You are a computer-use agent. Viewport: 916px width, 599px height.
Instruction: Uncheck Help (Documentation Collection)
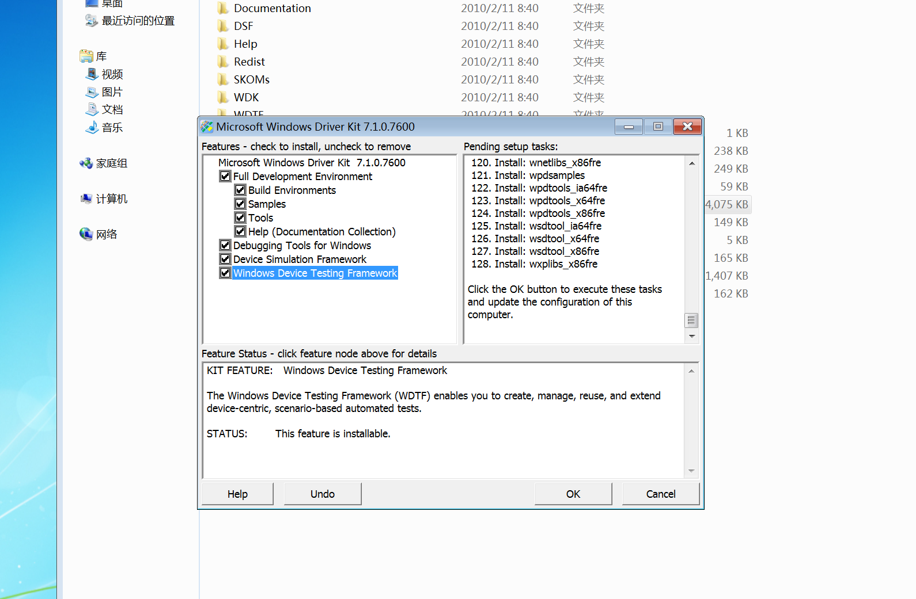coord(240,231)
